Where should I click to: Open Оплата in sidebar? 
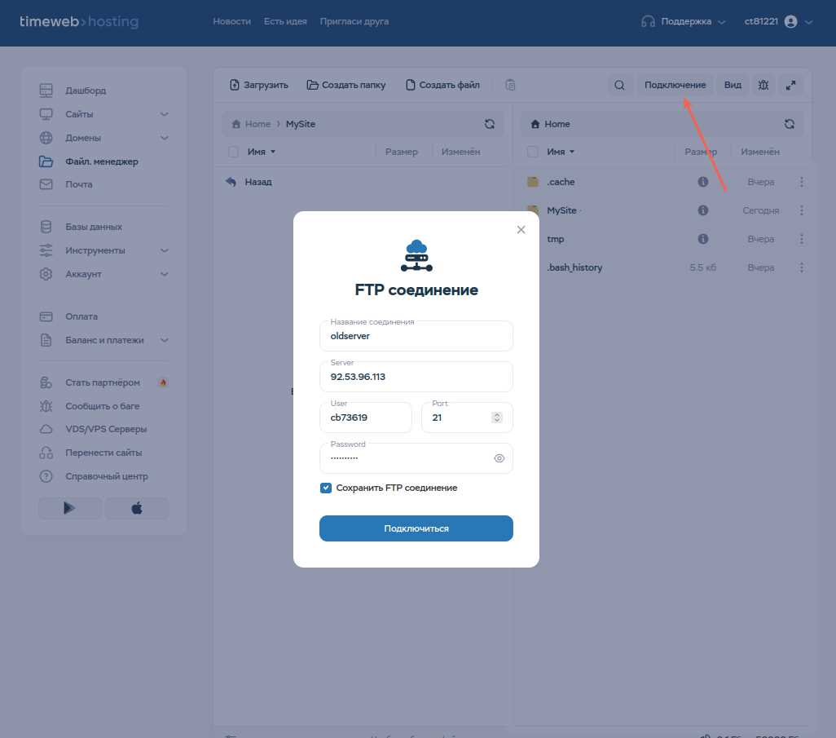(81, 316)
